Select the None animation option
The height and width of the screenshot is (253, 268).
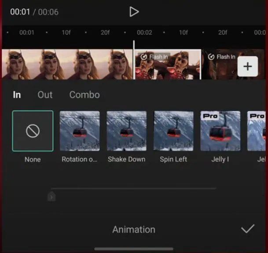pos(33,131)
